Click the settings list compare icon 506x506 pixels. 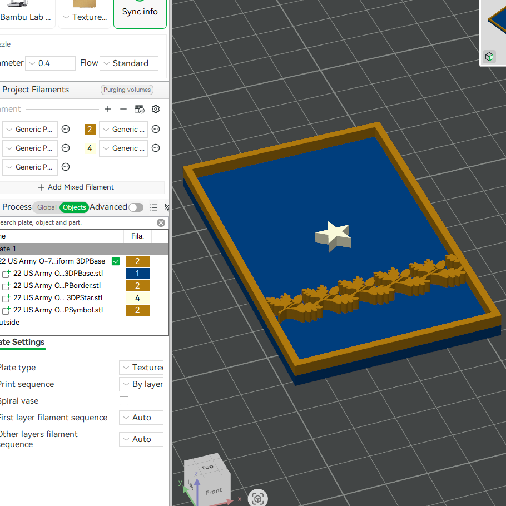(x=153, y=207)
